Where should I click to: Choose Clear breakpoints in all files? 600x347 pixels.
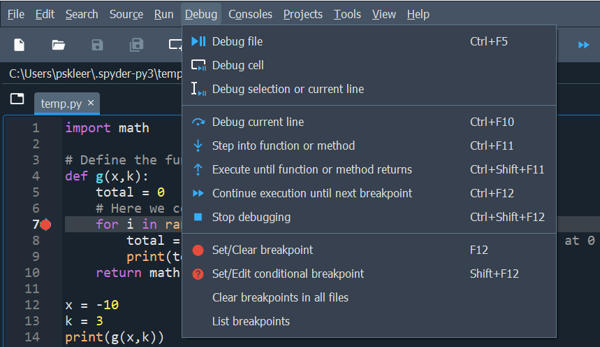point(369,297)
